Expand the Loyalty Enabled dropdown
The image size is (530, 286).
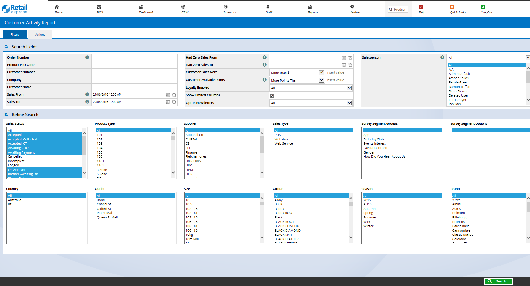pyautogui.click(x=311, y=88)
